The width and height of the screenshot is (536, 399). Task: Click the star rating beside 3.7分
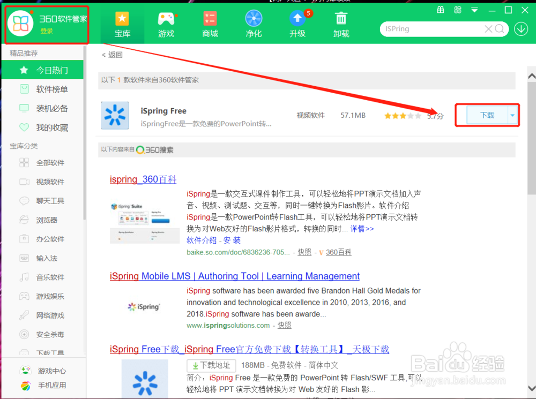(x=403, y=115)
